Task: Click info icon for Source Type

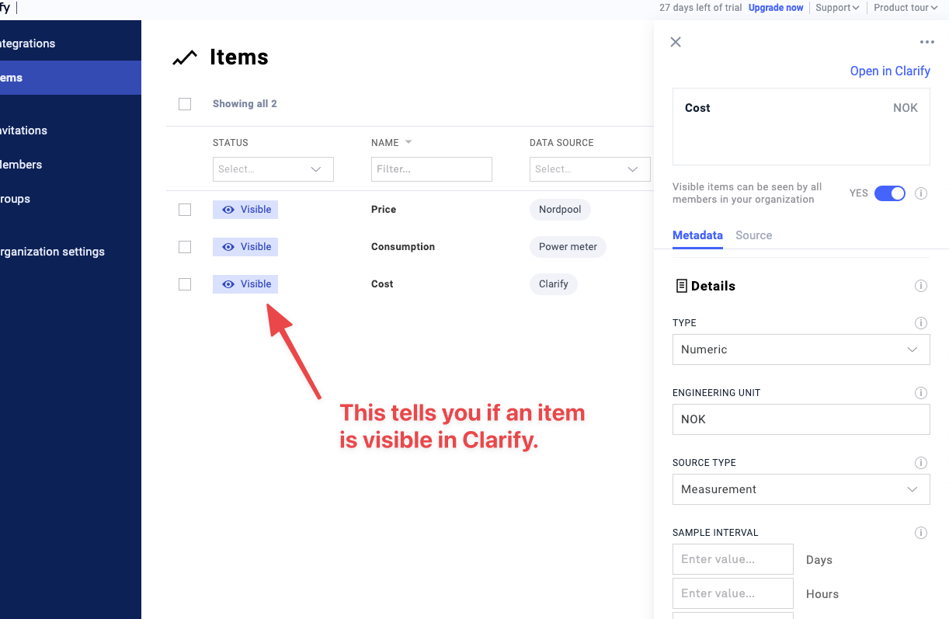Action: [x=921, y=463]
